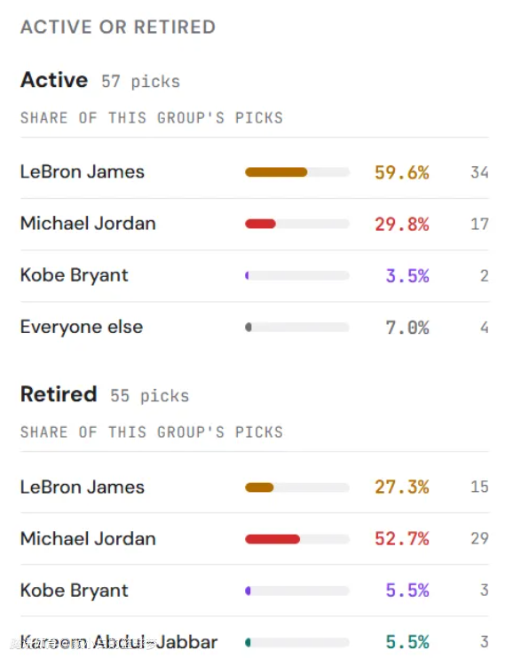Click the red Michael Jordan bar under Retired

coord(272,539)
